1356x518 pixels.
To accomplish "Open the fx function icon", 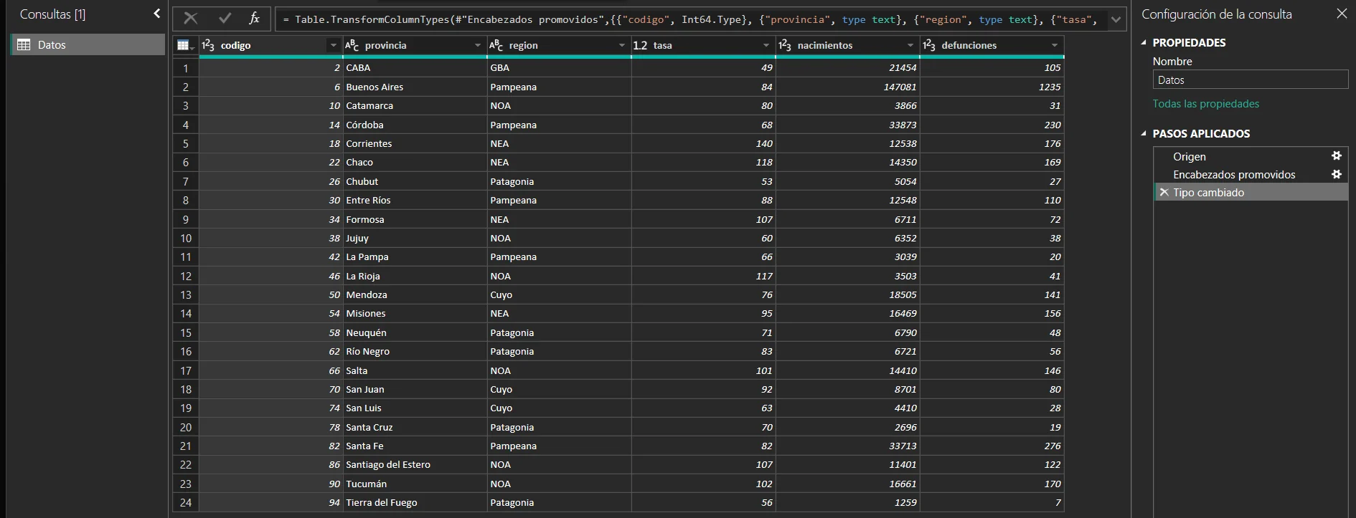I will [254, 19].
